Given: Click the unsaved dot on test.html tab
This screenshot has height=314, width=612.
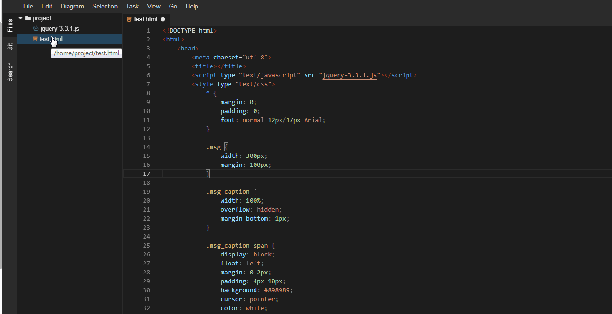Looking at the screenshot, I should 163,19.
